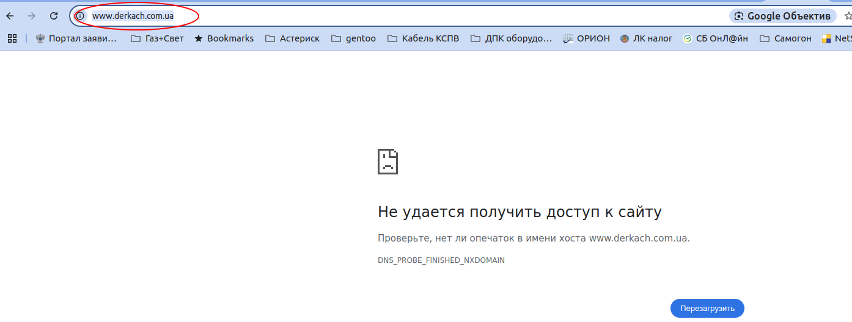Click the forward navigation arrow
The image size is (852, 322).
(x=32, y=16)
